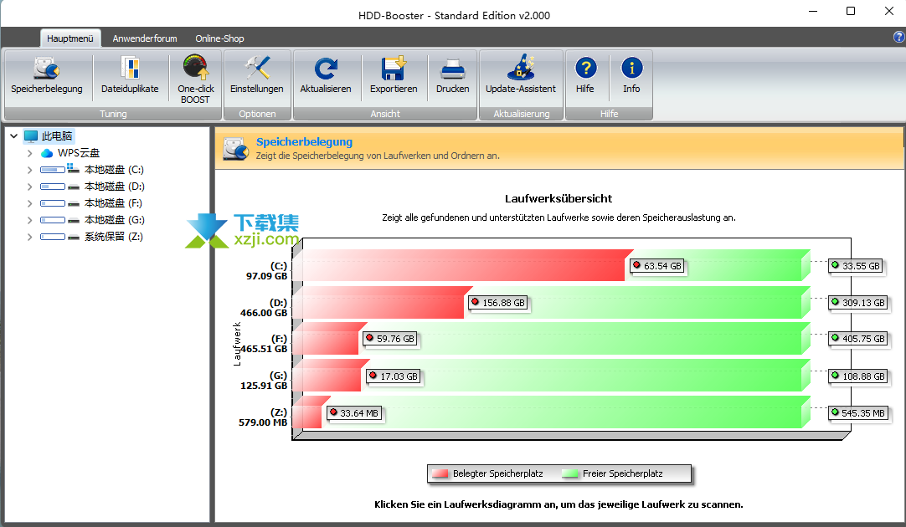The height and width of the screenshot is (527, 906).
Task: Click the (Z:) 579.00 MB axis label
Action: point(263,417)
